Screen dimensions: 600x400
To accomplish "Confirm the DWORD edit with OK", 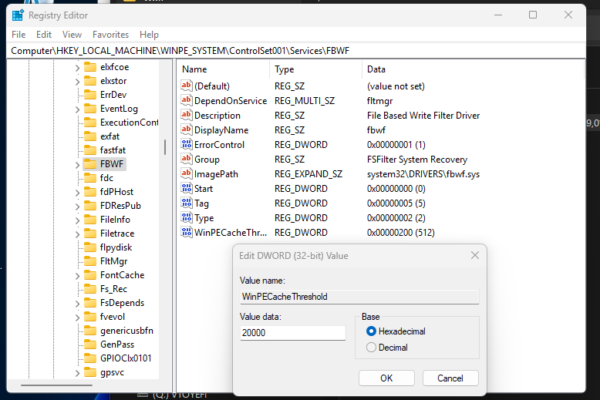I will click(386, 378).
